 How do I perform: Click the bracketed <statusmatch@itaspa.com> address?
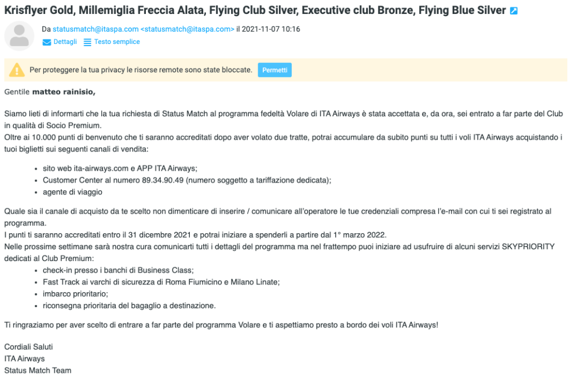[187, 29]
